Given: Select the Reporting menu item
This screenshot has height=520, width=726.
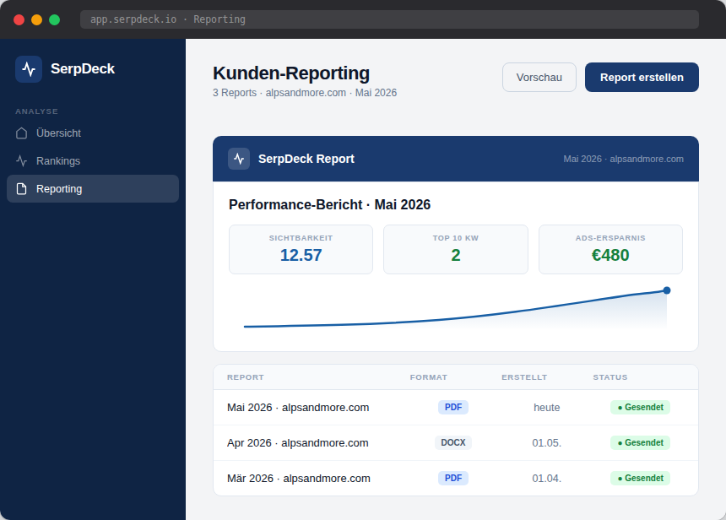Looking at the screenshot, I should (x=93, y=189).
